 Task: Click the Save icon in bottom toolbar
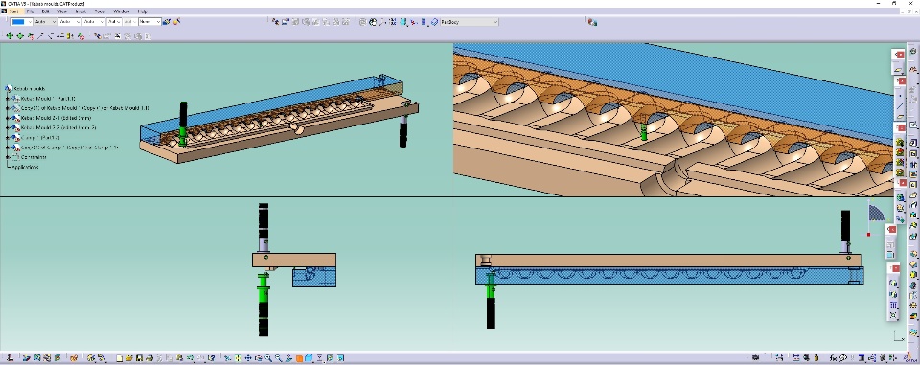click(139, 358)
